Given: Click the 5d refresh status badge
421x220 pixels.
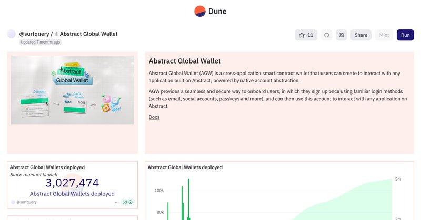Looking at the screenshot, I should (127, 202).
